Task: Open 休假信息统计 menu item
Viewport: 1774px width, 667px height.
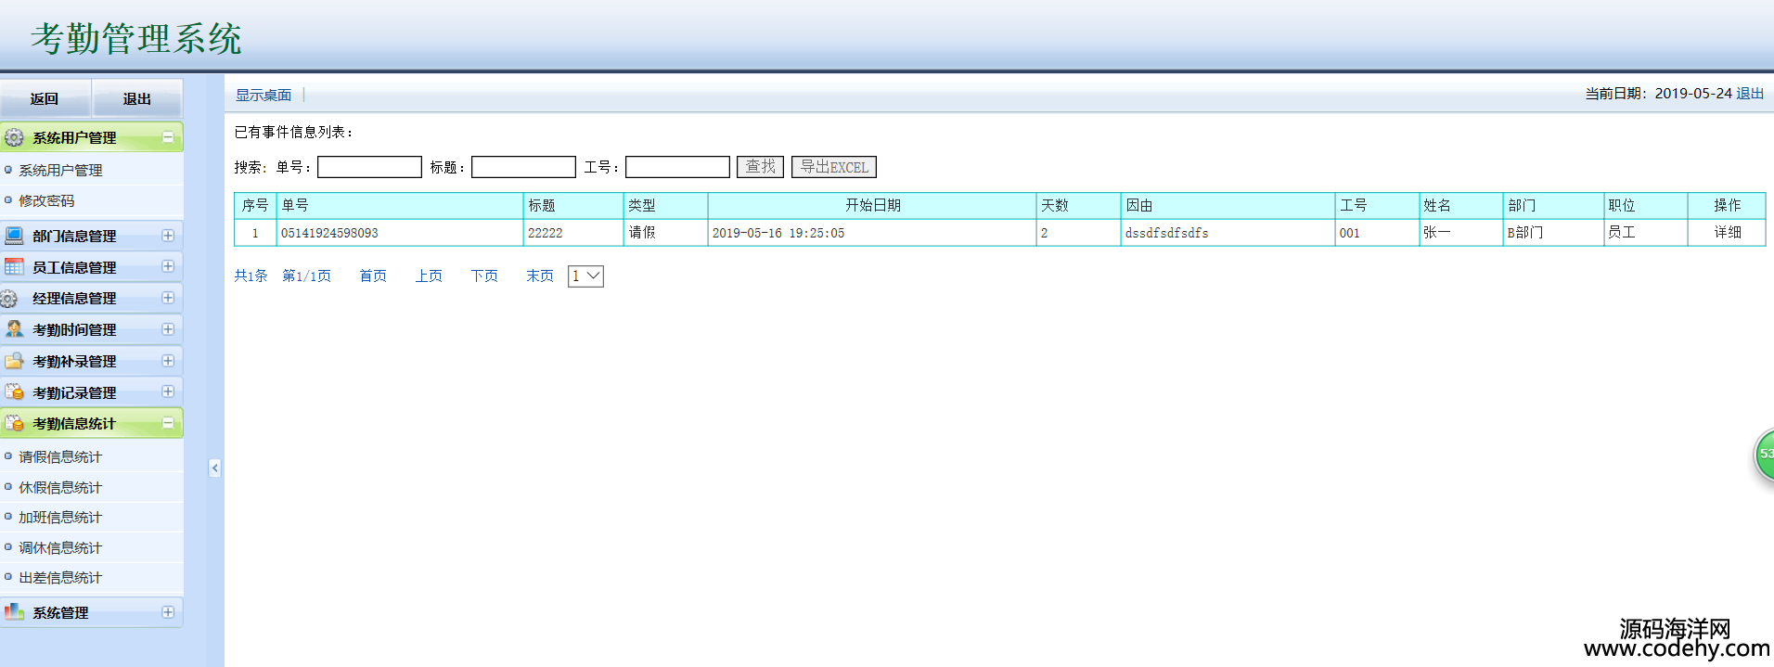Action: tap(60, 488)
